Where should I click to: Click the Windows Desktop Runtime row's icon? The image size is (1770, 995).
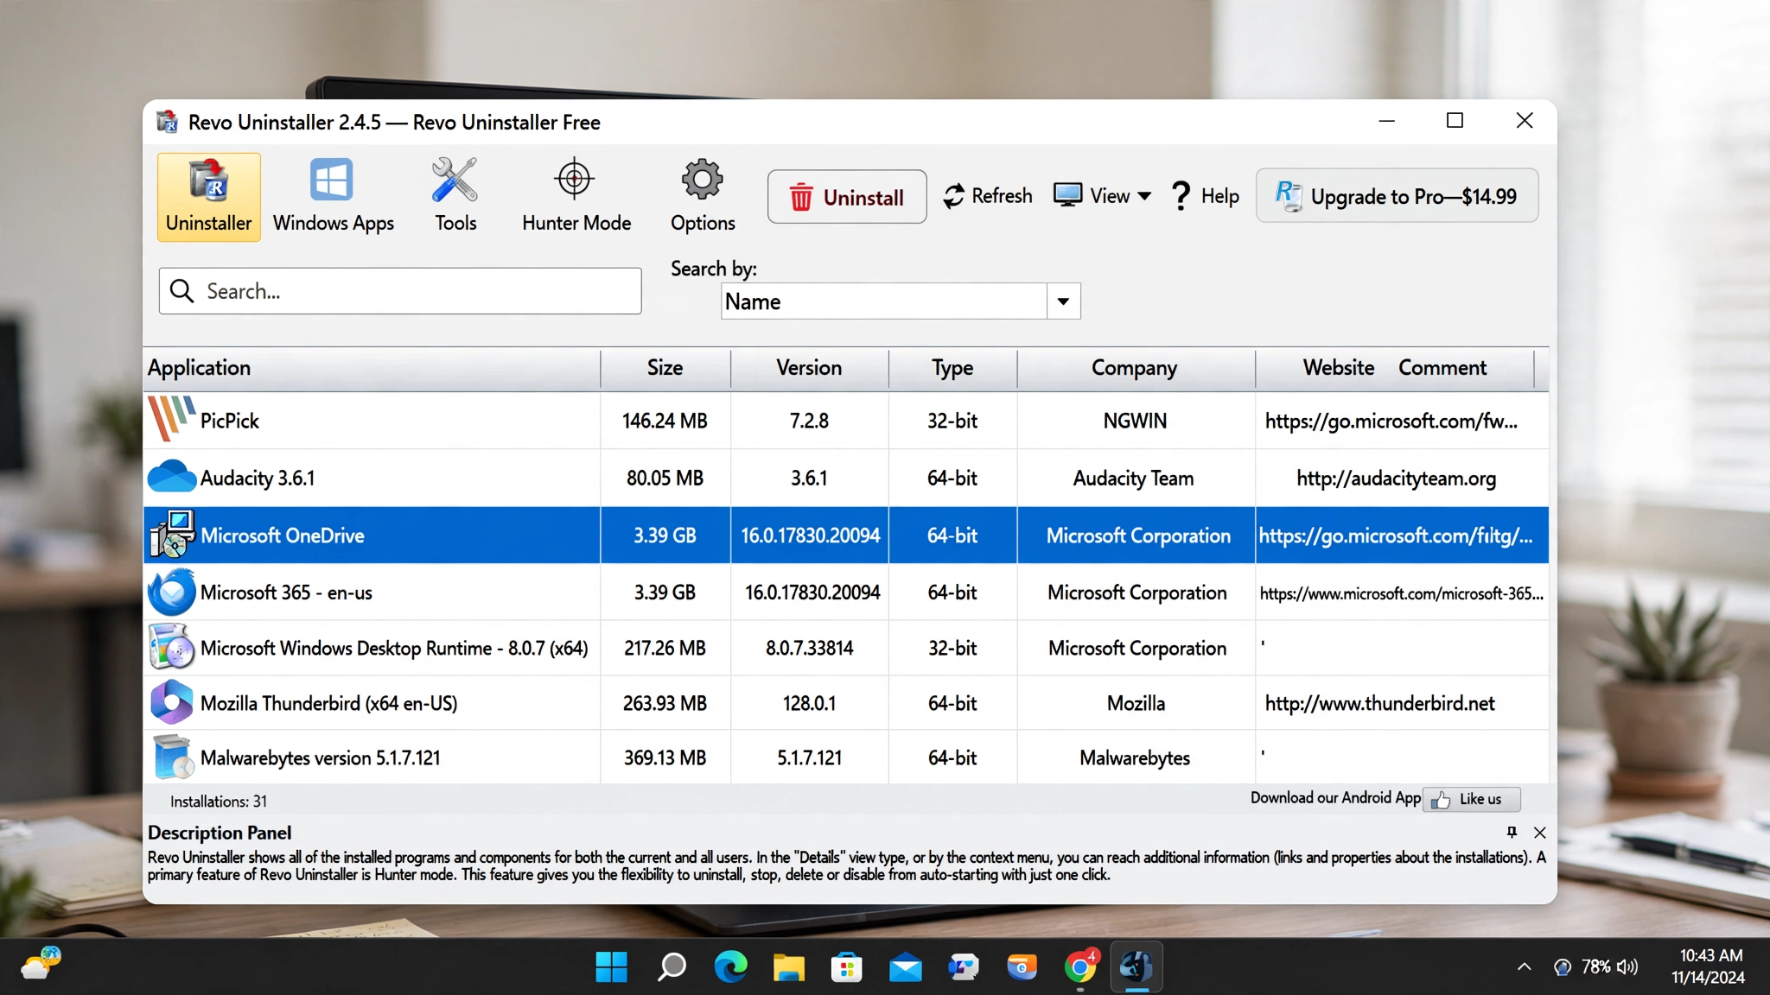[x=172, y=647]
